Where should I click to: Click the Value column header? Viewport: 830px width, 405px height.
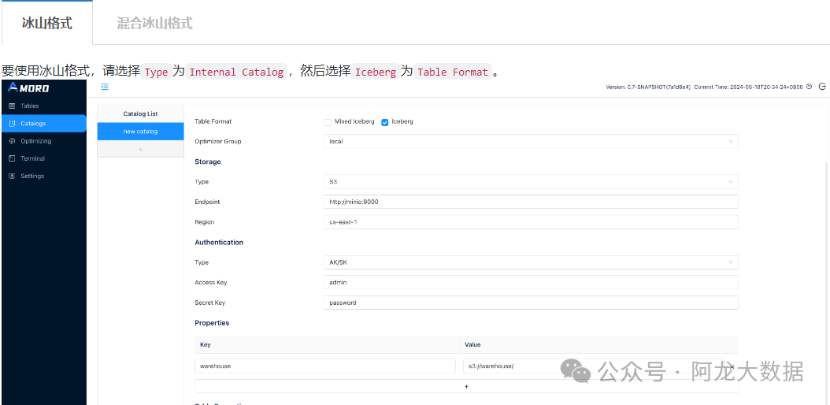coord(472,344)
